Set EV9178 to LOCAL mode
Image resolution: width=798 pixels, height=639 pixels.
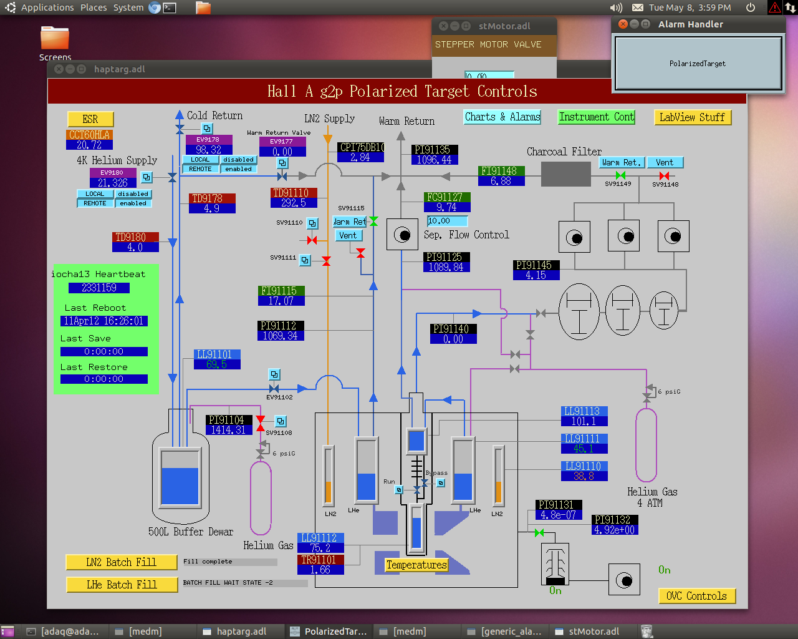pyautogui.click(x=200, y=160)
